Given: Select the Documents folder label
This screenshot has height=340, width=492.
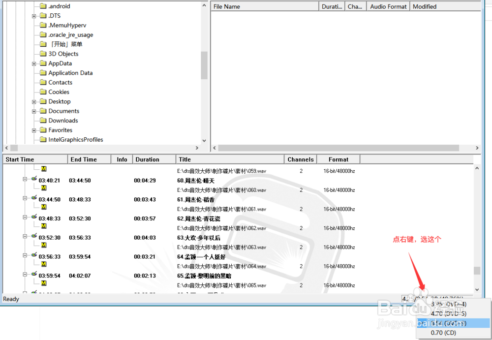Looking at the screenshot, I should coord(63,111).
